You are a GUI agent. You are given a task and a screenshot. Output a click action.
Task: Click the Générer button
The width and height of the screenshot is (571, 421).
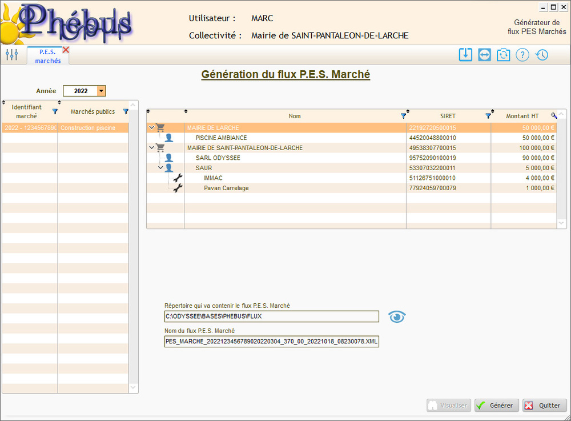tap(496, 406)
